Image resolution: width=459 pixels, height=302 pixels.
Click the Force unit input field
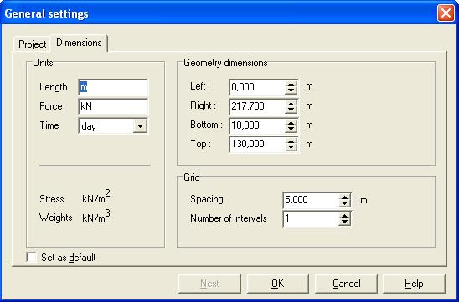pyautogui.click(x=113, y=106)
